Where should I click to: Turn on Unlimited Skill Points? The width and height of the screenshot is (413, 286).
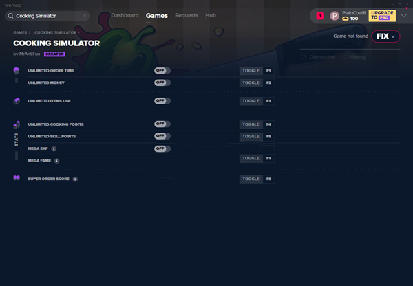(162, 136)
